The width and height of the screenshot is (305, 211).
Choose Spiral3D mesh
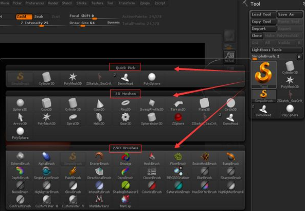click(x=73, y=119)
